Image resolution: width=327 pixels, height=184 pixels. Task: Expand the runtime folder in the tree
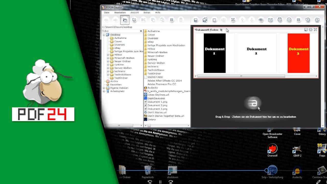tap(108, 65)
